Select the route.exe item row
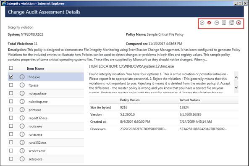This screenshot has width=249, height=166. point(46,126)
